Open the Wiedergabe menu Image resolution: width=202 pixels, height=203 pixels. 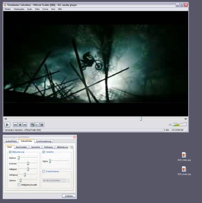point(19,9)
